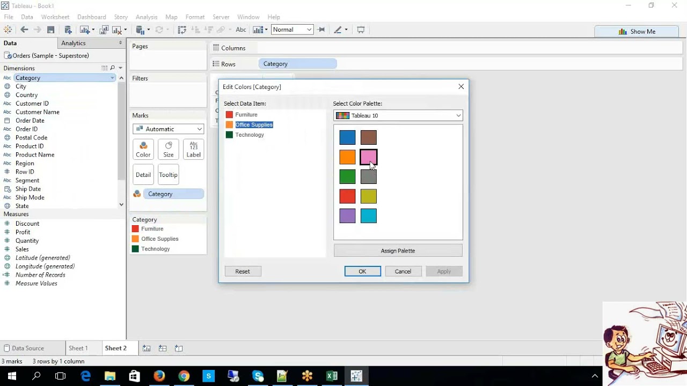Select Technology in Select Data Item list

pyautogui.click(x=250, y=135)
